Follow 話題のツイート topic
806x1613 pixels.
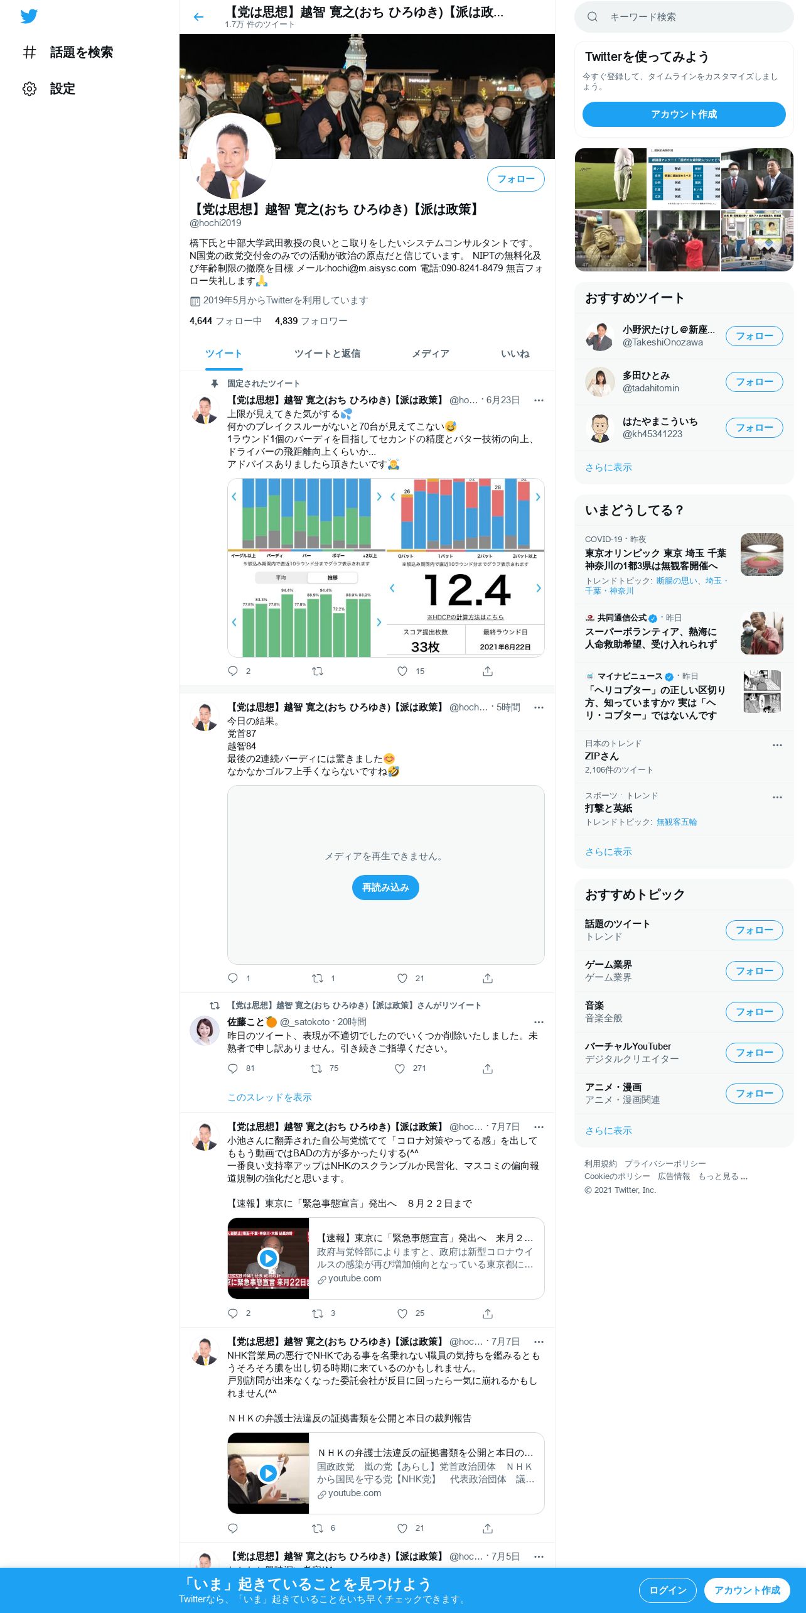[x=755, y=930]
